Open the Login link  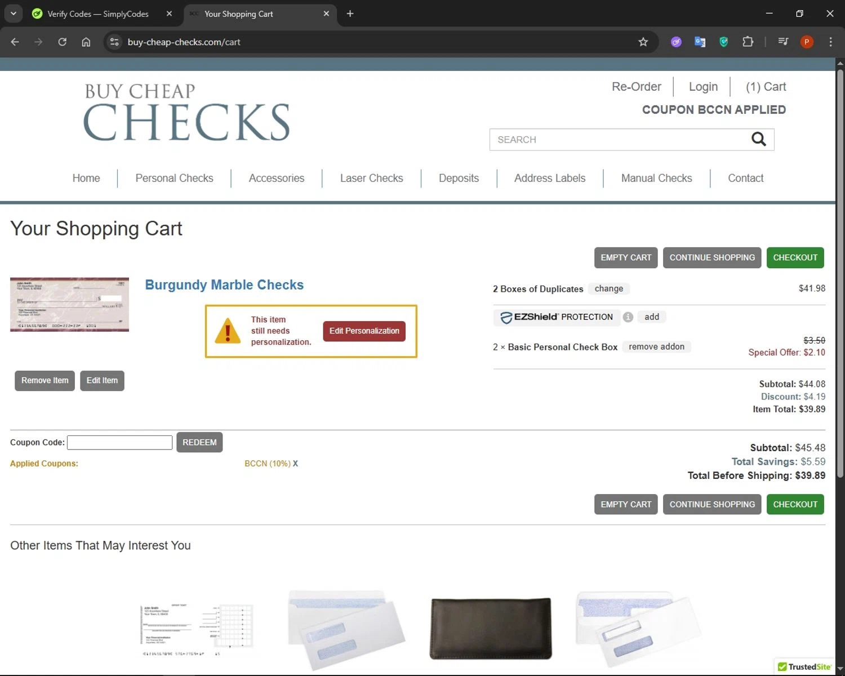(703, 87)
